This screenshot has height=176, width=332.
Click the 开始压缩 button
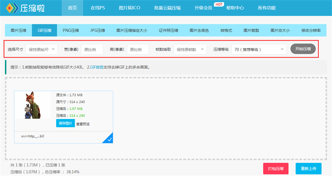pyautogui.click(x=303, y=49)
